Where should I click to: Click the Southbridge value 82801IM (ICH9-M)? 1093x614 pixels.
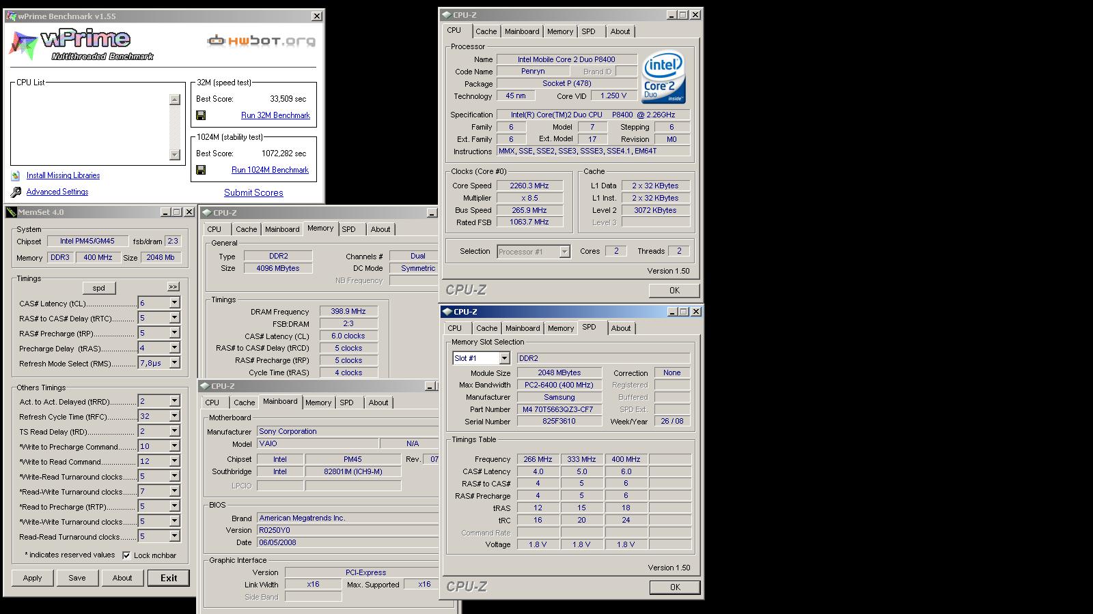pyautogui.click(x=353, y=471)
